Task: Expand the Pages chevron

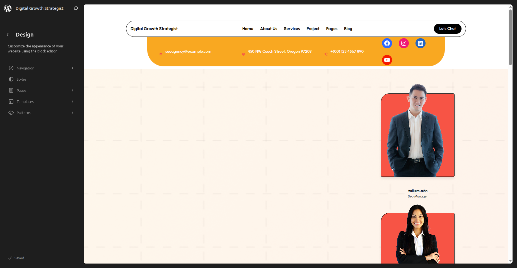Action: point(73,90)
